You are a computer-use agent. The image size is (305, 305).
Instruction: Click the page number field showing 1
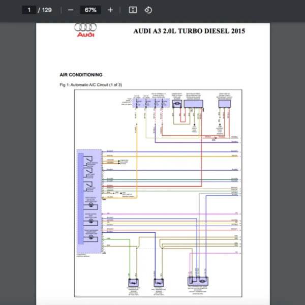pos(29,10)
